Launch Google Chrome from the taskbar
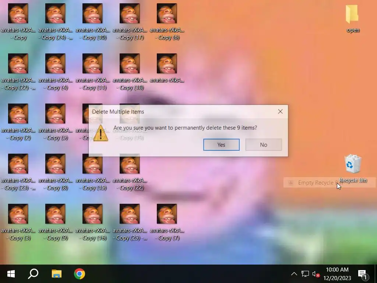Viewport: 377px width, 283px height. click(80, 274)
